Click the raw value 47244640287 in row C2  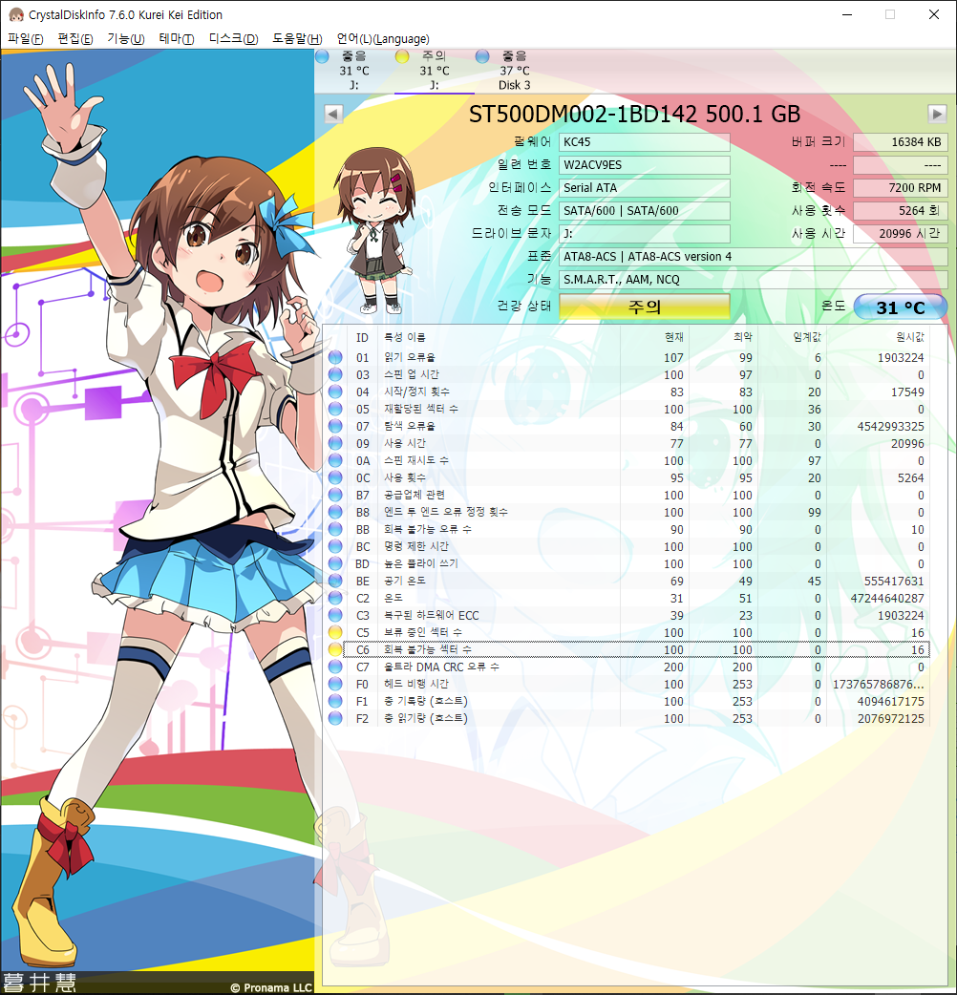click(x=887, y=598)
